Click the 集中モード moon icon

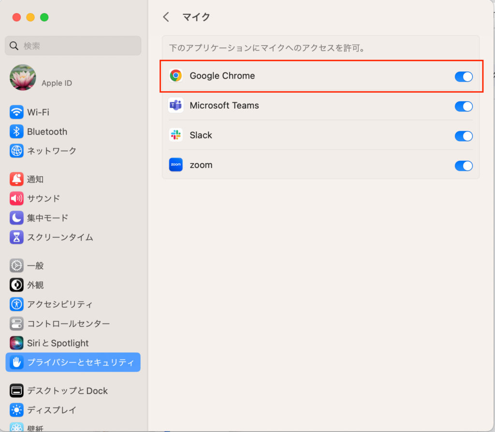coord(16,218)
